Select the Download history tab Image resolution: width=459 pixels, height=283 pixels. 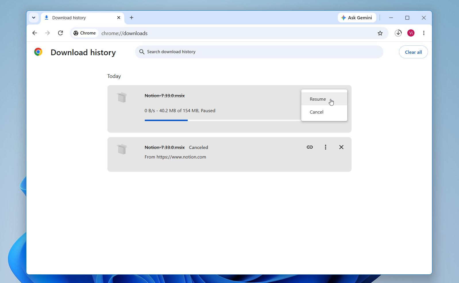82,18
